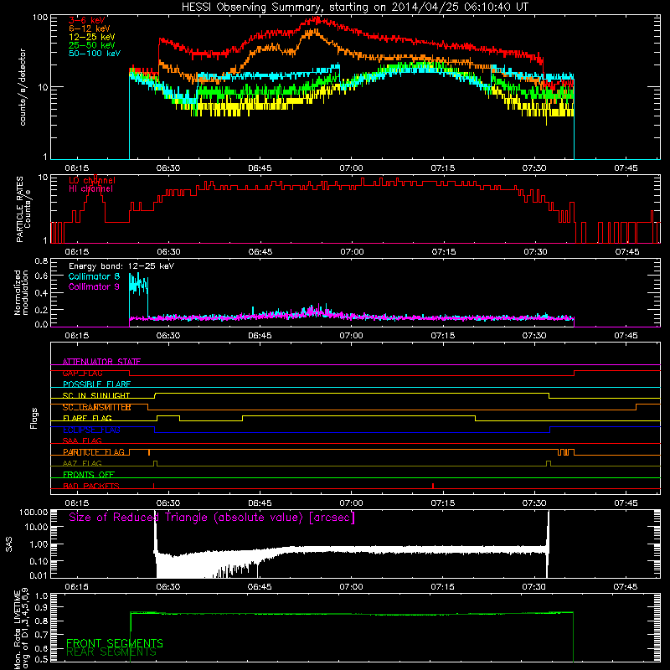Click the 100.00 value on SAS axis
Image resolution: width=670 pixels, height=670 pixels.
pyautogui.click(x=33, y=512)
